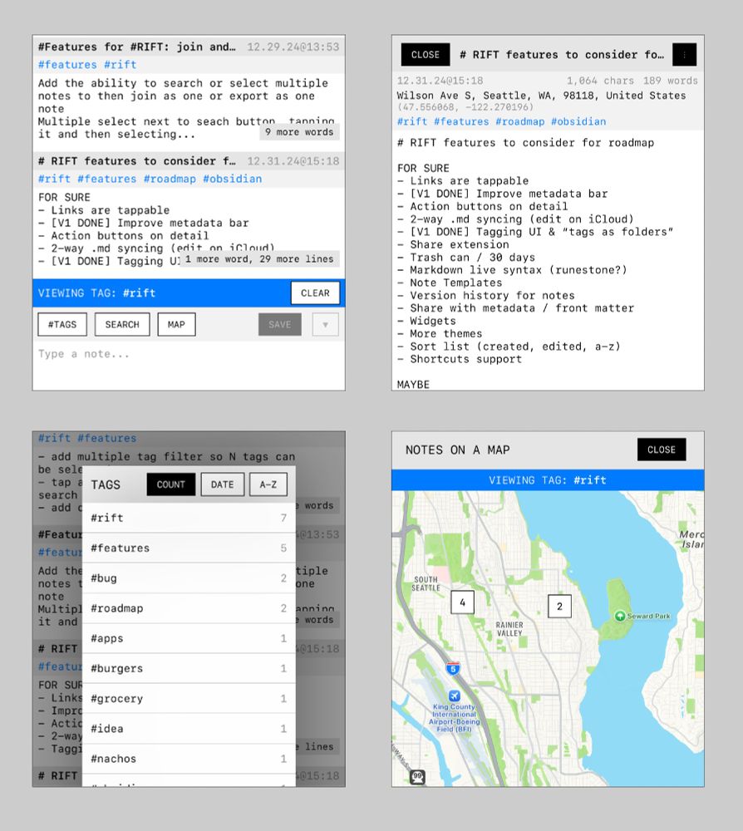This screenshot has height=831, width=743.
Task: Click the 'VIEWING TAG: #rift' label beside CLEAR
Action: pyautogui.click(x=96, y=293)
